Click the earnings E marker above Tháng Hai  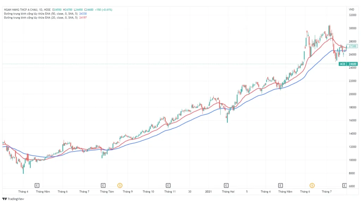pos(226,185)
